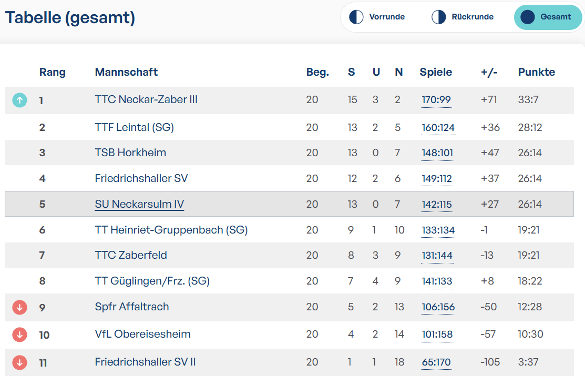Click the green promotion arrow icon at rank 1
585x385 pixels.
20,100
